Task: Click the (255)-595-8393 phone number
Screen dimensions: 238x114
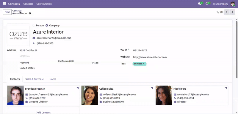Action: click(111, 98)
